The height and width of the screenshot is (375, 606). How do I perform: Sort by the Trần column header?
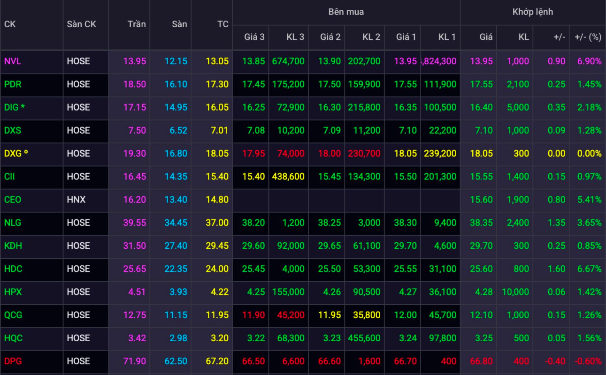137,24
